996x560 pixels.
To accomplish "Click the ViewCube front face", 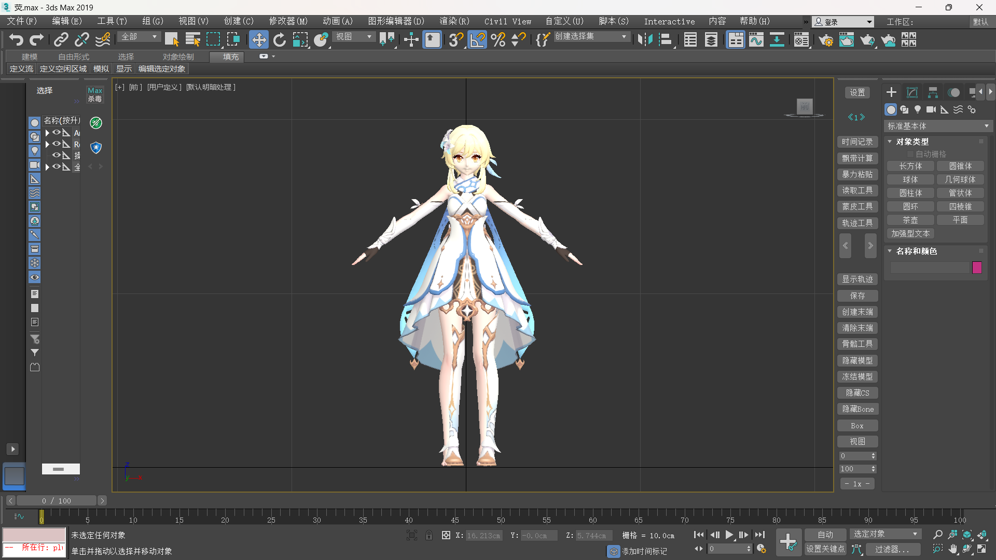I will point(805,106).
